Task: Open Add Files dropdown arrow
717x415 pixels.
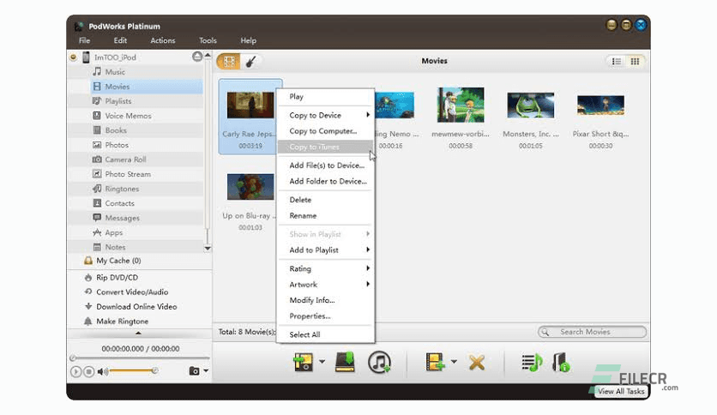Action: coord(454,362)
